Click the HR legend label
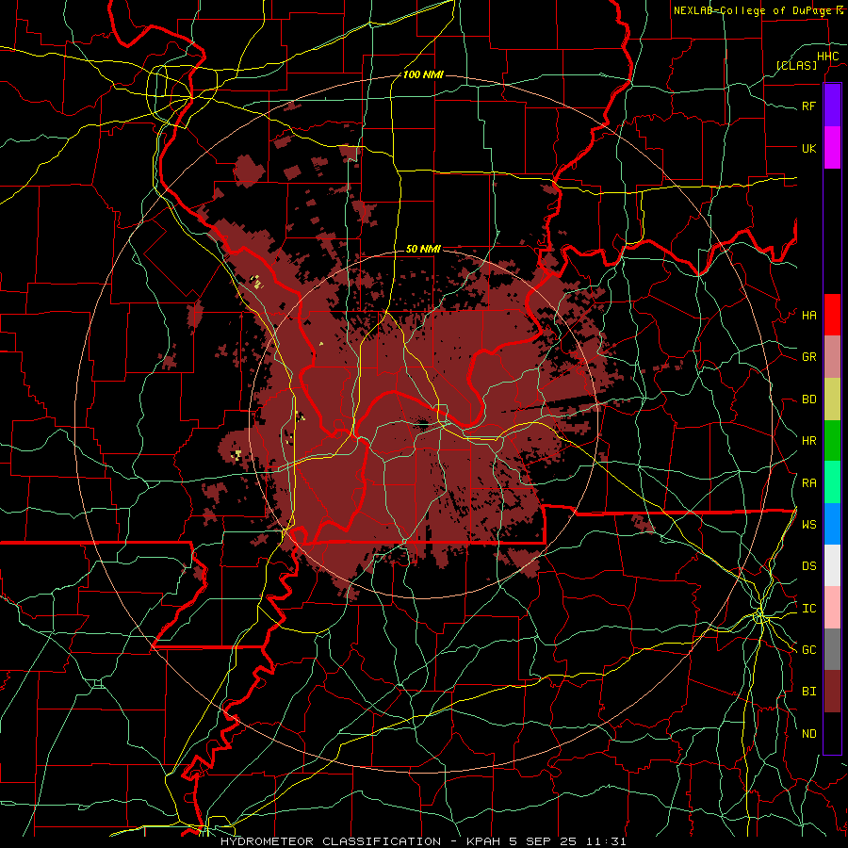 (x=809, y=441)
